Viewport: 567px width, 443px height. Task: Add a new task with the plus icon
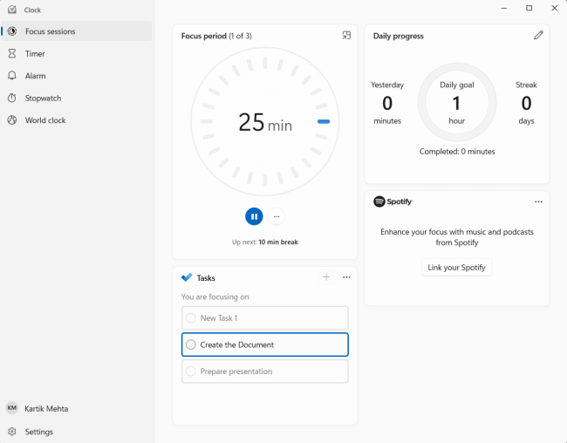pos(326,277)
